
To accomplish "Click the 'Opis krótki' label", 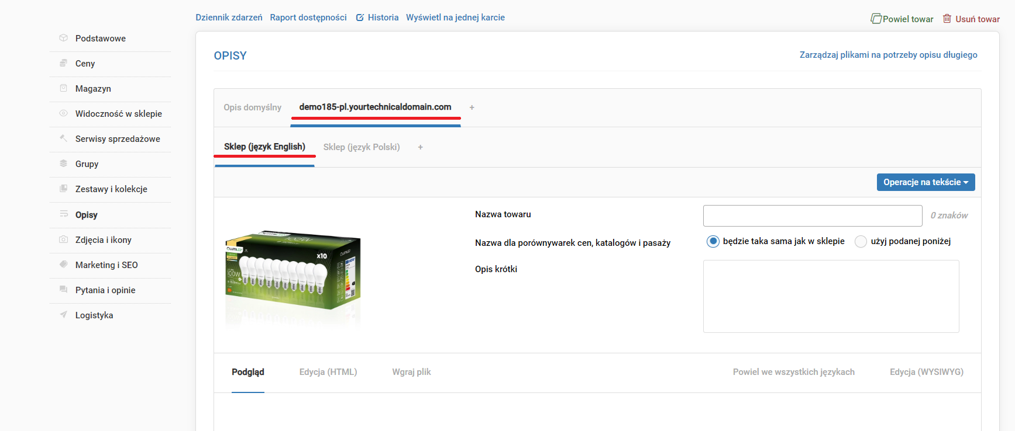I will pyautogui.click(x=496, y=269).
